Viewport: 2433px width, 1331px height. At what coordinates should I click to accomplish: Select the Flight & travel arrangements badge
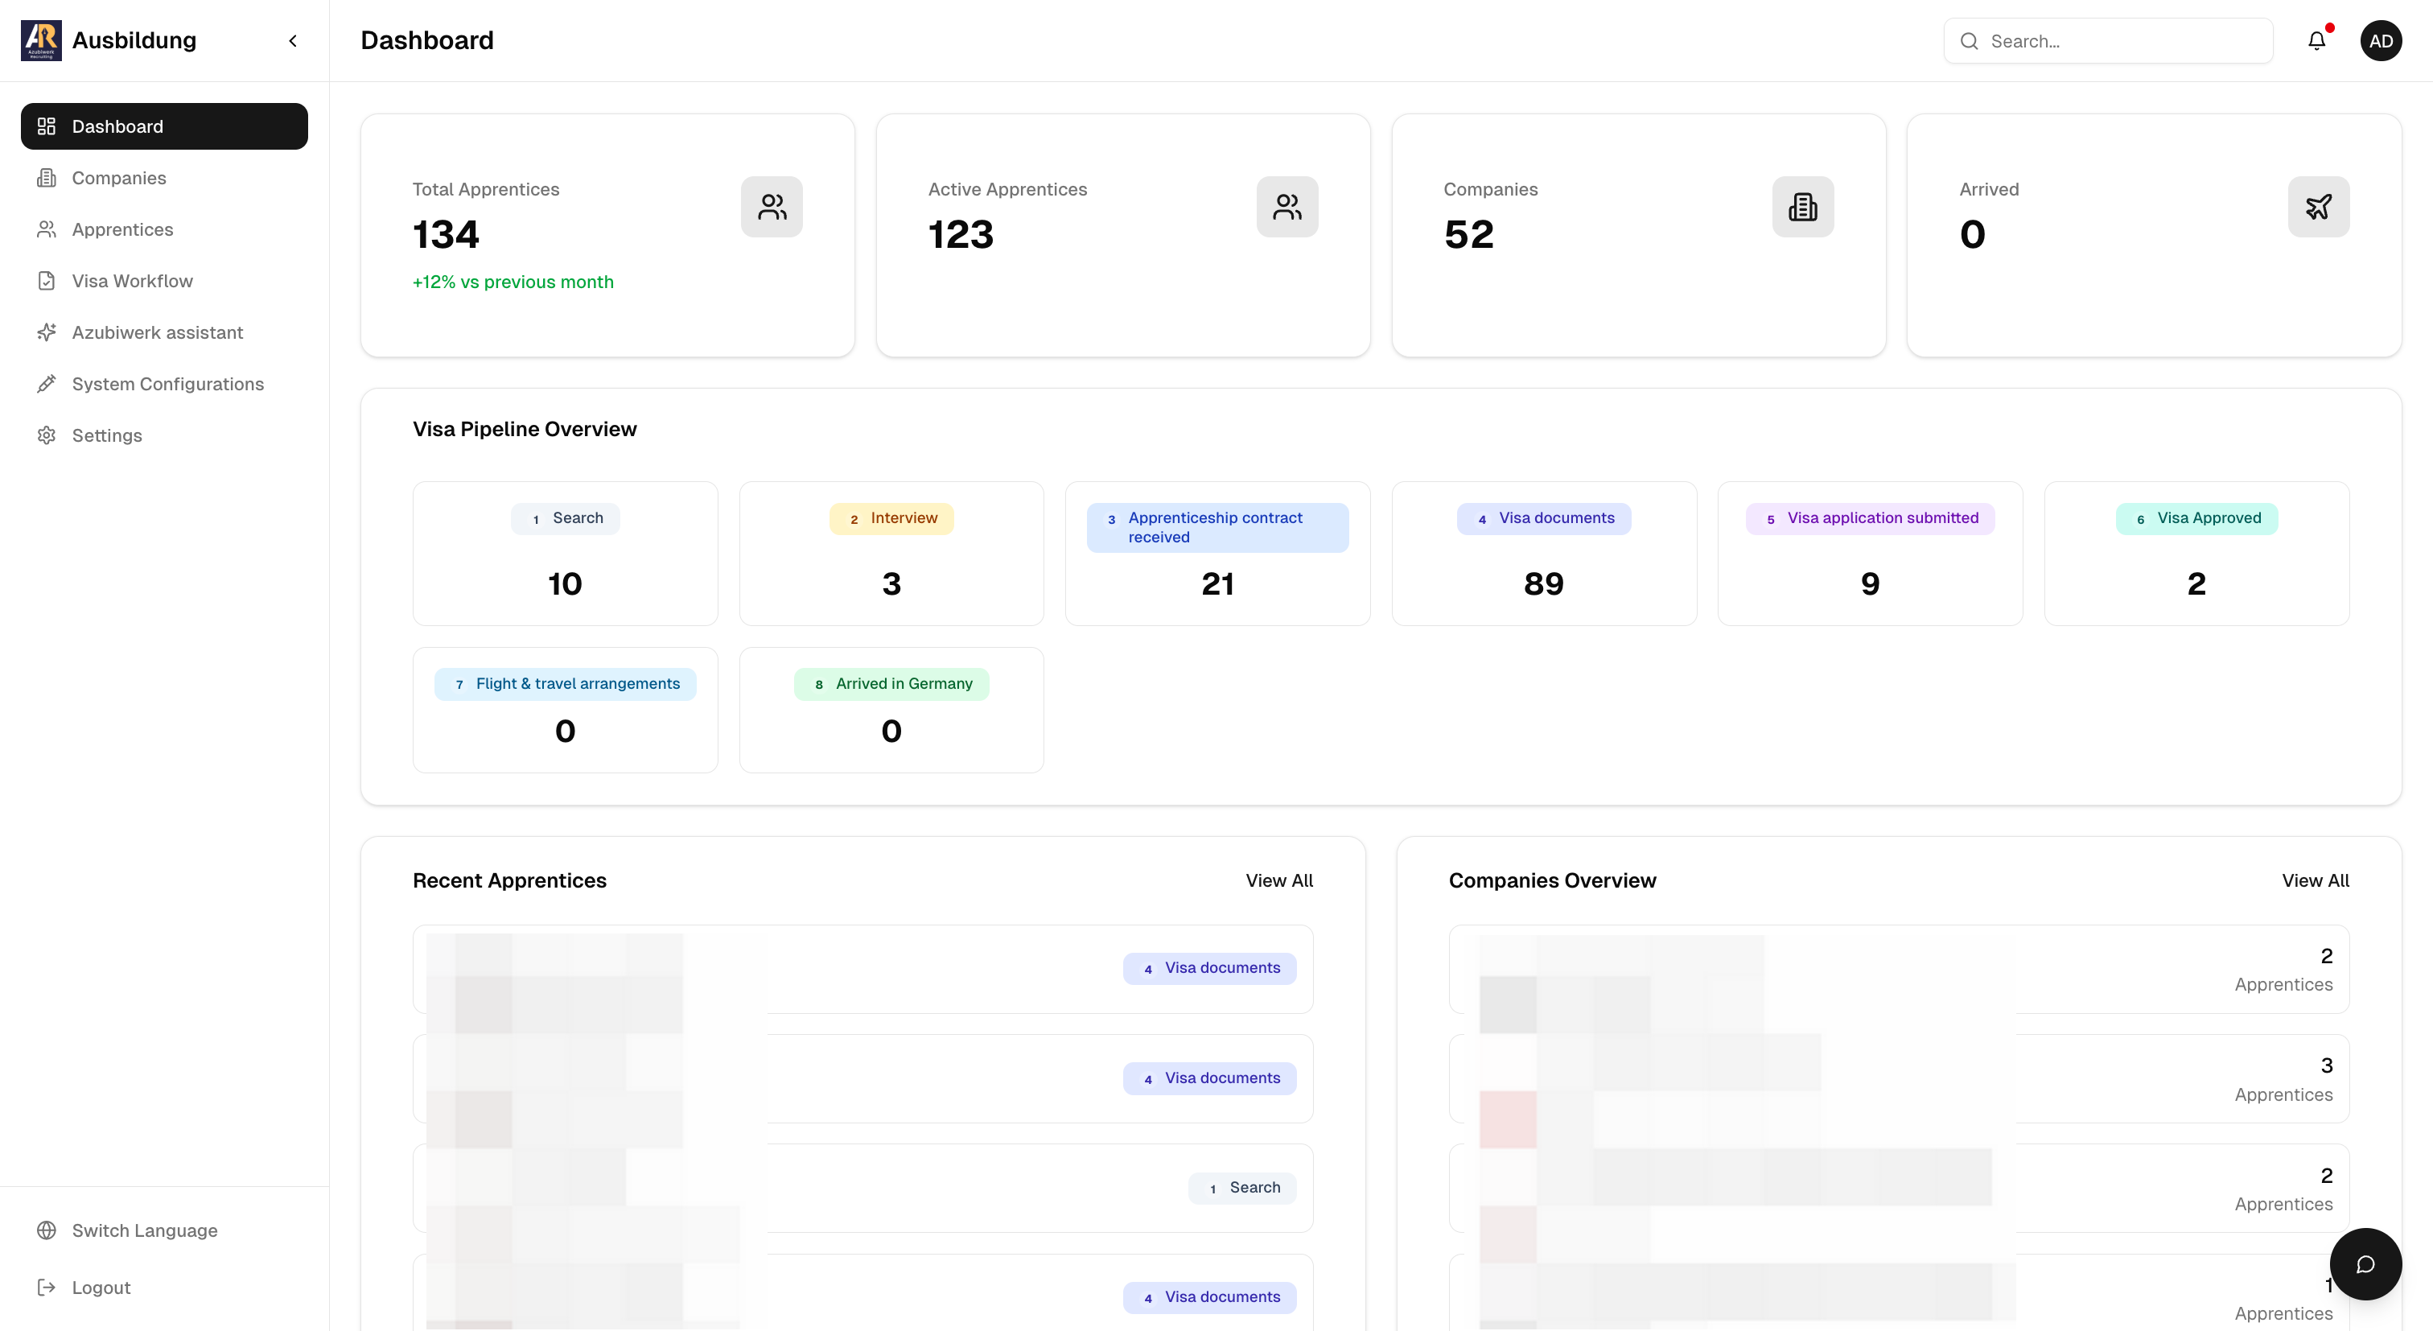point(565,684)
